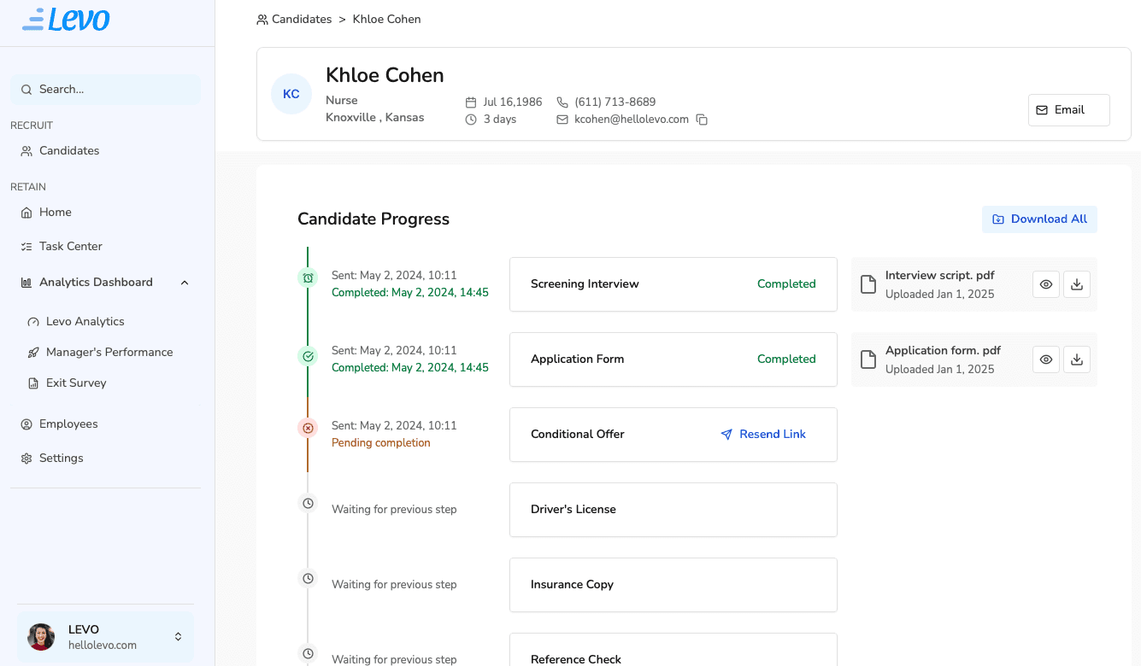Download the Application form pdf file
Viewport: 1141px width, 666px height.
[x=1077, y=359]
